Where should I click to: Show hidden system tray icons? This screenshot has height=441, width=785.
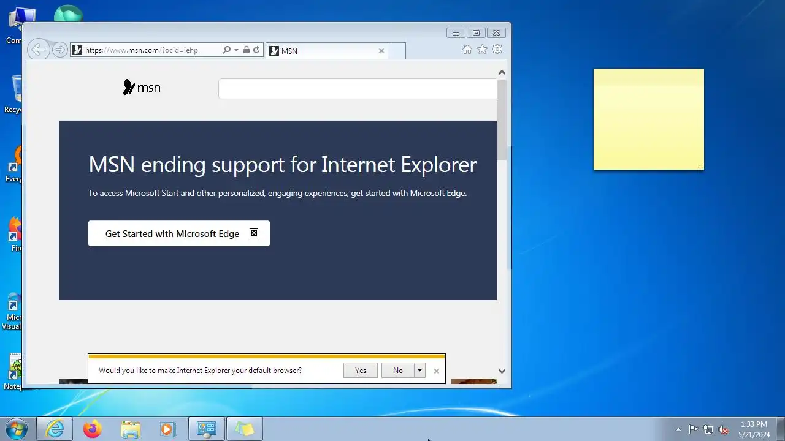pyautogui.click(x=678, y=429)
